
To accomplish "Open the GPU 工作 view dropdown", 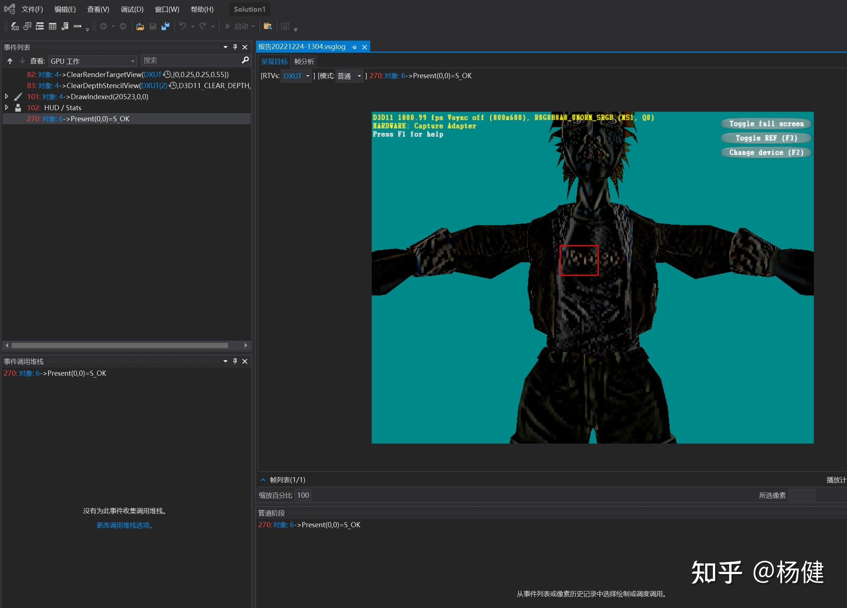I will [x=132, y=61].
